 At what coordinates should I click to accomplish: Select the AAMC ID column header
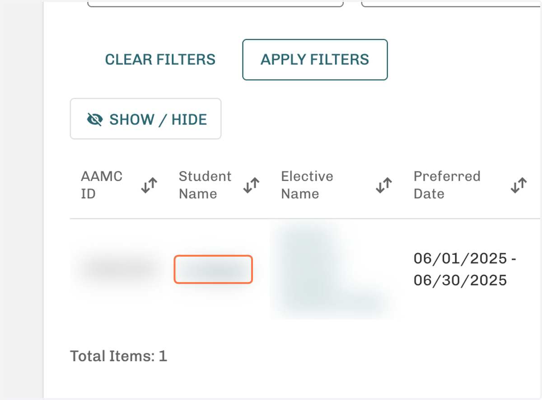click(x=102, y=185)
